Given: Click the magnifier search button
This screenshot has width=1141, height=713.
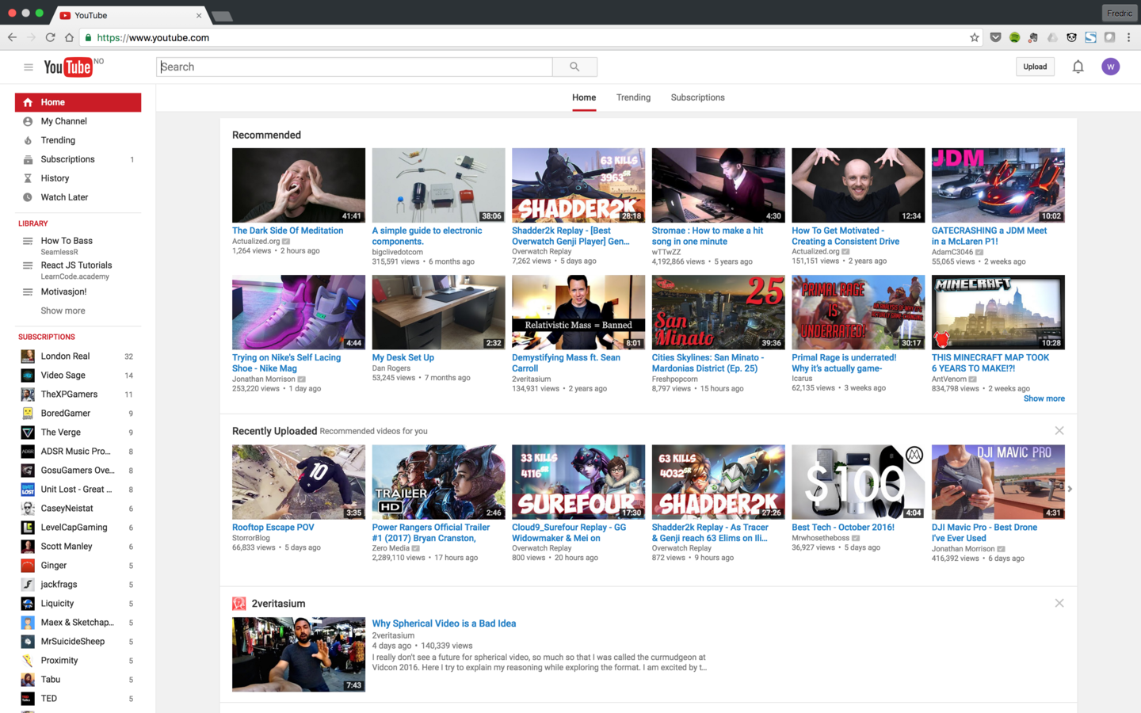Looking at the screenshot, I should [574, 67].
